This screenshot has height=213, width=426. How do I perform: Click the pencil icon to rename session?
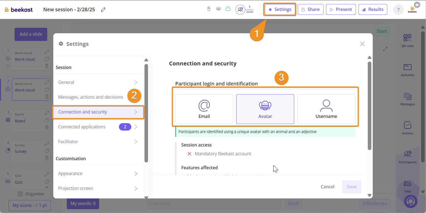point(103,10)
